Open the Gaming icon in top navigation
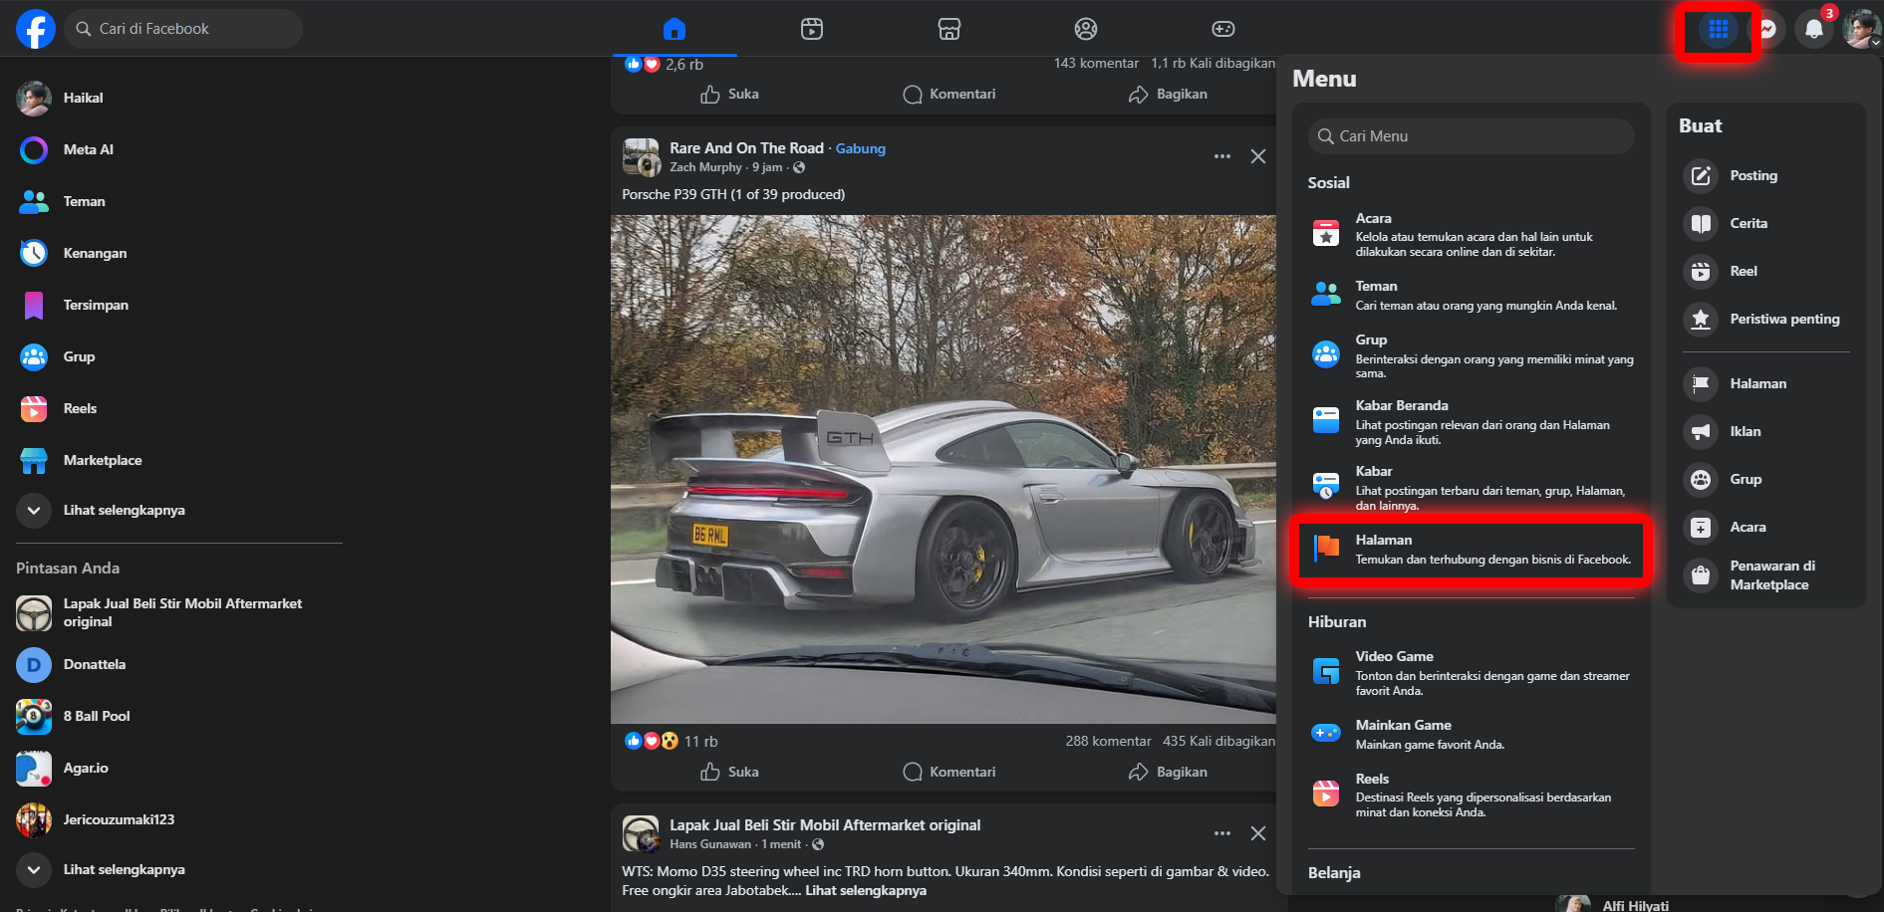Image resolution: width=1884 pixels, height=912 pixels. [x=1222, y=29]
